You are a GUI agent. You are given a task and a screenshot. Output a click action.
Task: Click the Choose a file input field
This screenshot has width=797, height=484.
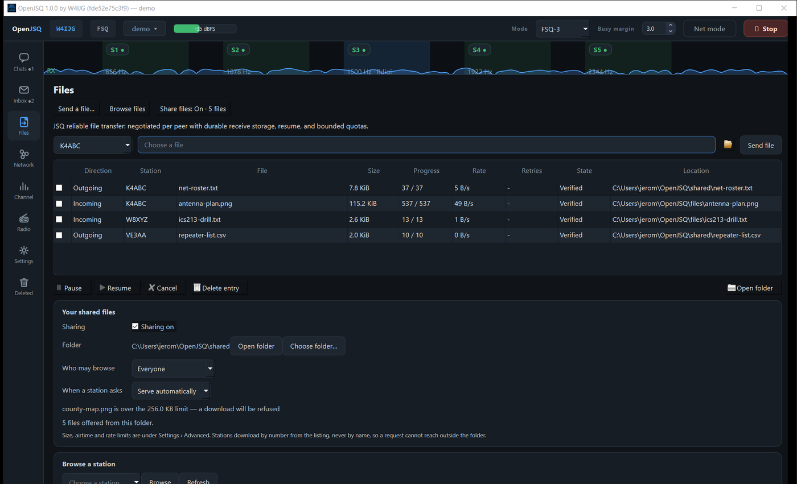point(426,145)
